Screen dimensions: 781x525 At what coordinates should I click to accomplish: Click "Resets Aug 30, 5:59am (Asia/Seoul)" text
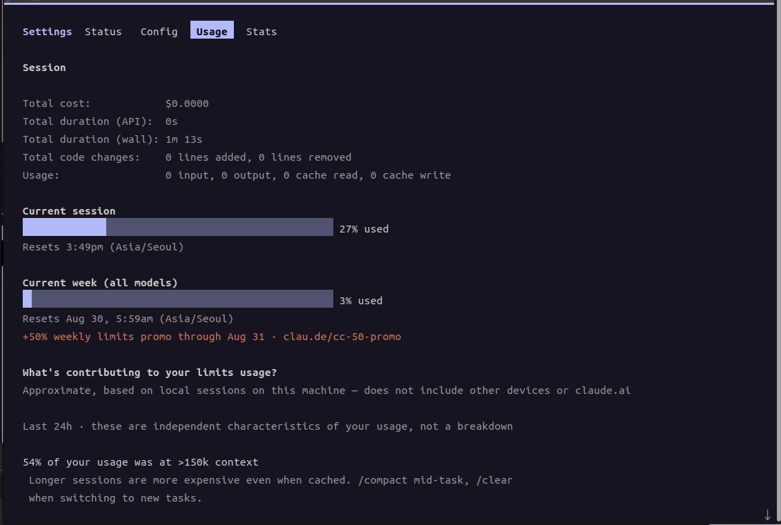pos(128,319)
